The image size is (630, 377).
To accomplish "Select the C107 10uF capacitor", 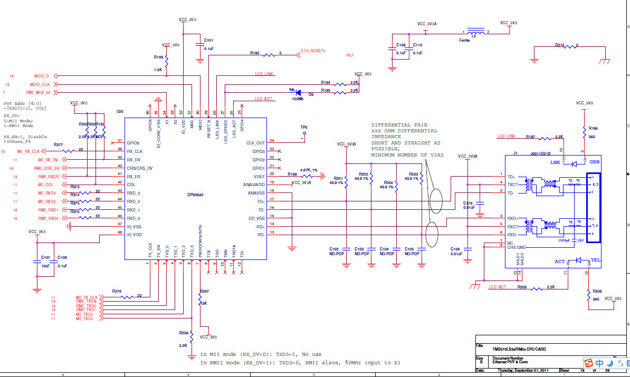I will point(37,262).
